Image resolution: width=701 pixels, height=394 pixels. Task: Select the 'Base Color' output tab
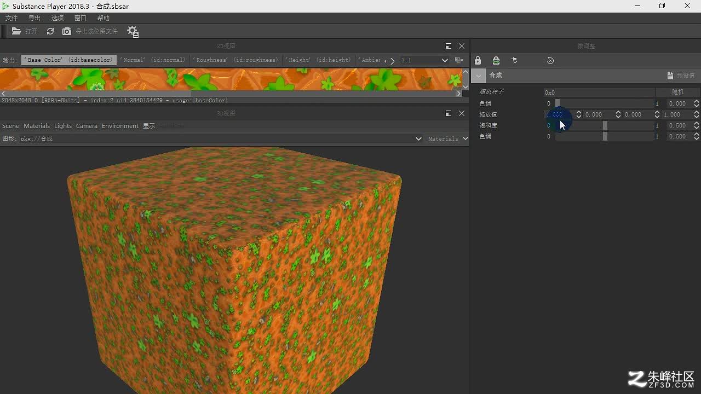click(x=69, y=60)
